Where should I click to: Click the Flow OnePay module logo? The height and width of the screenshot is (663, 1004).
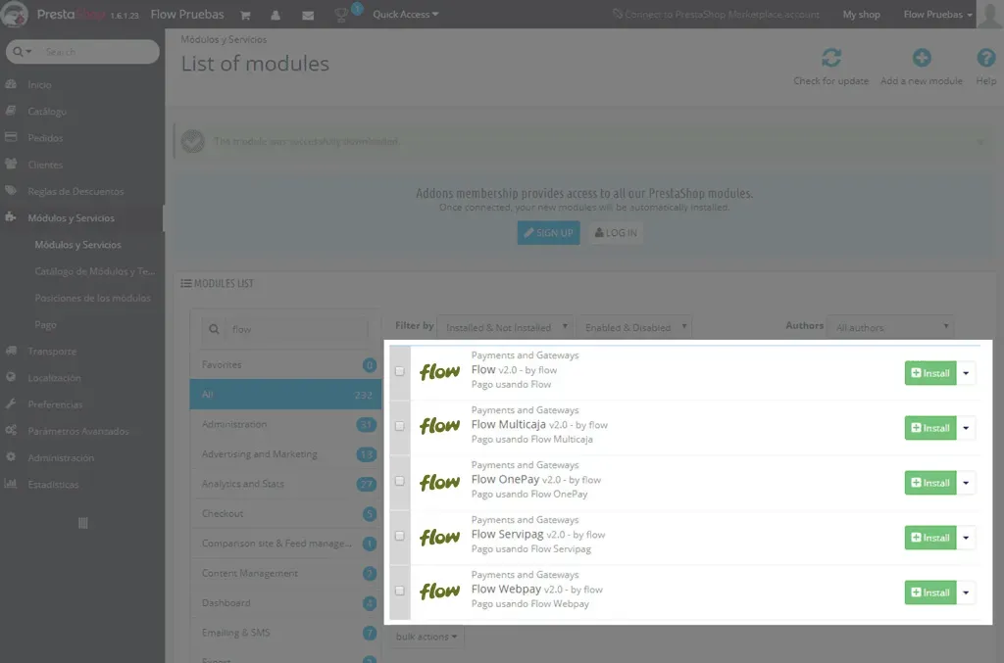tap(440, 482)
